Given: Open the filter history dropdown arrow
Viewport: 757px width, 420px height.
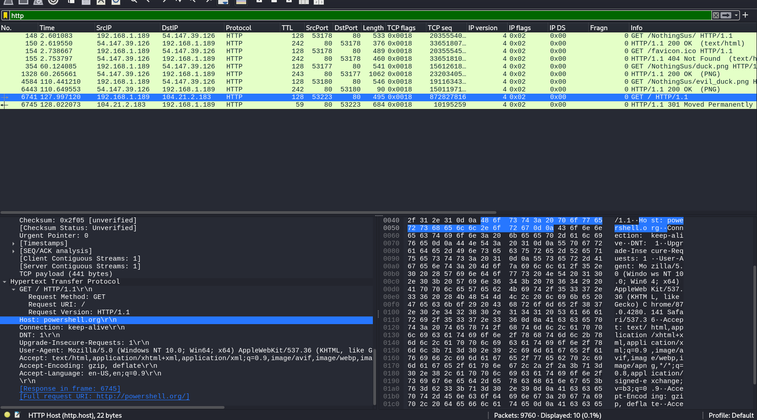Looking at the screenshot, I should coord(736,15).
